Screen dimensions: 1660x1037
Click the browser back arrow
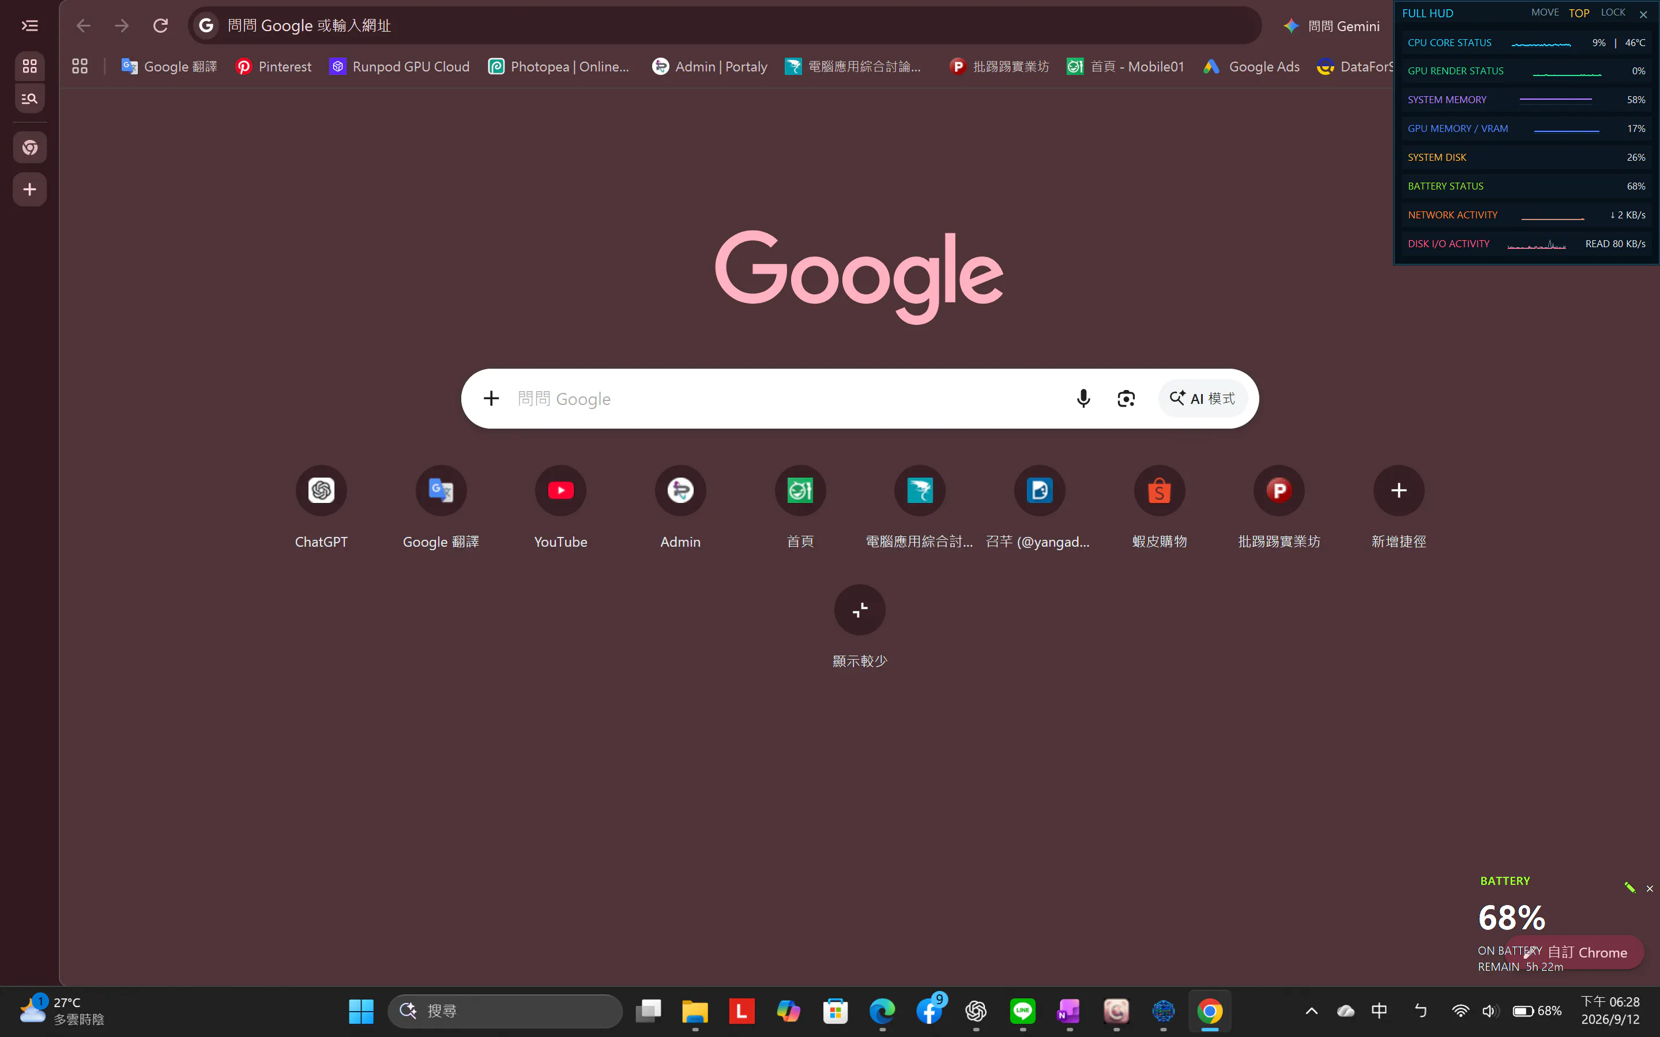click(x=83, y=26)
